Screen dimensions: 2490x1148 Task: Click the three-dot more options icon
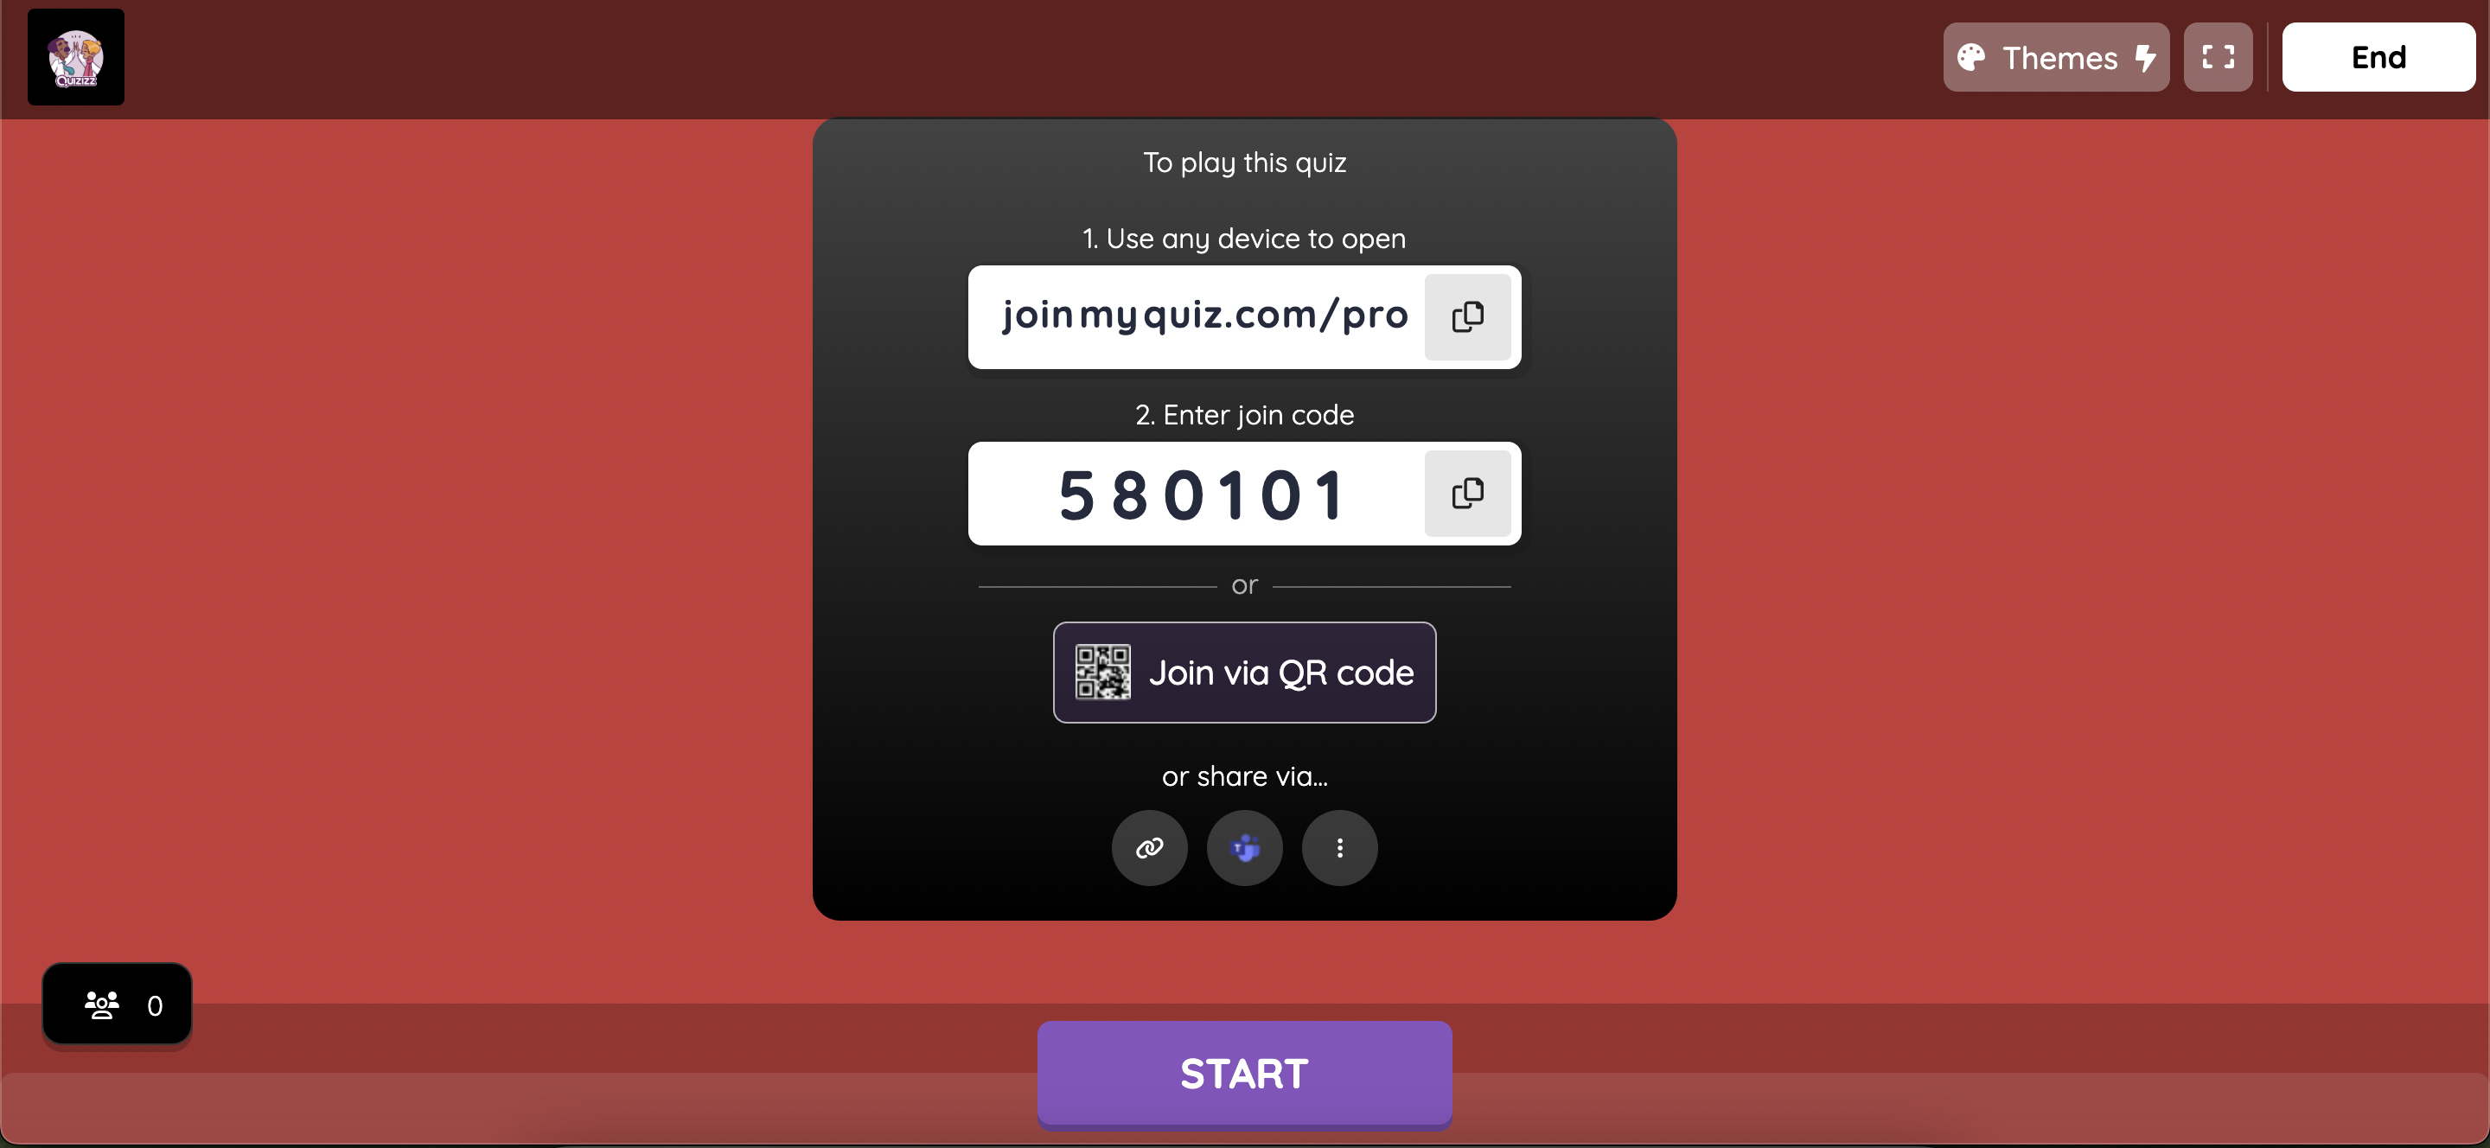click(1338, 846)
